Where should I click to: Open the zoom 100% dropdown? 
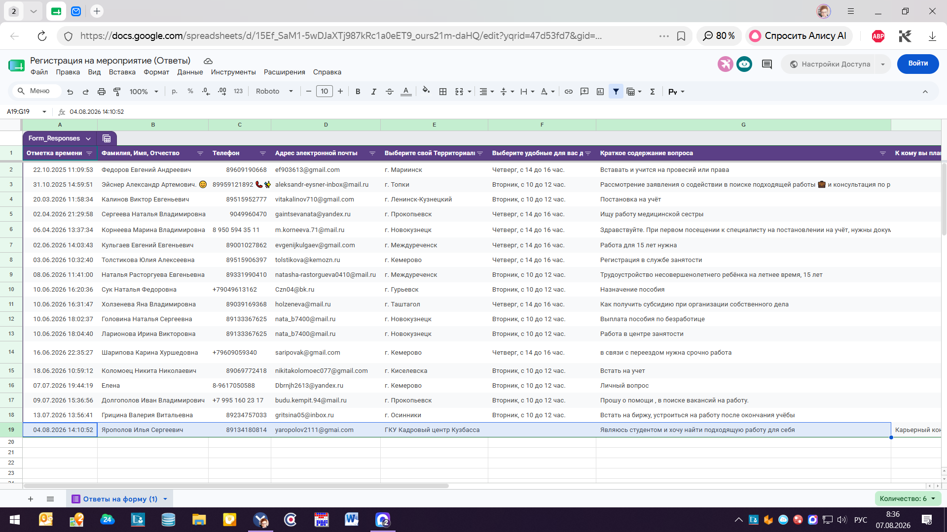144,92
